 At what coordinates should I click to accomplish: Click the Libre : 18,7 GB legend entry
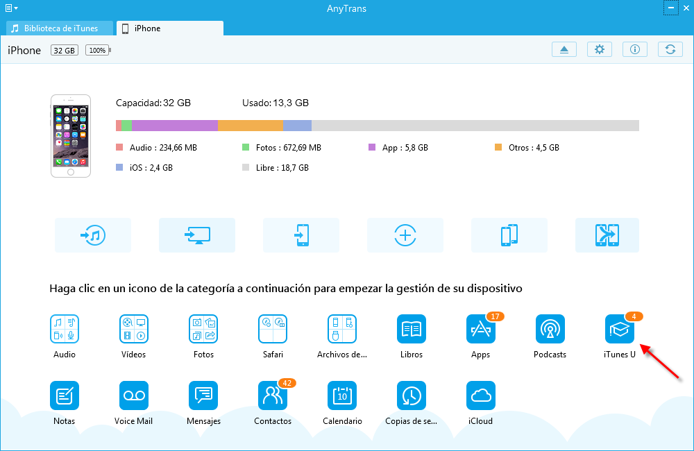[x=276, y=168]
